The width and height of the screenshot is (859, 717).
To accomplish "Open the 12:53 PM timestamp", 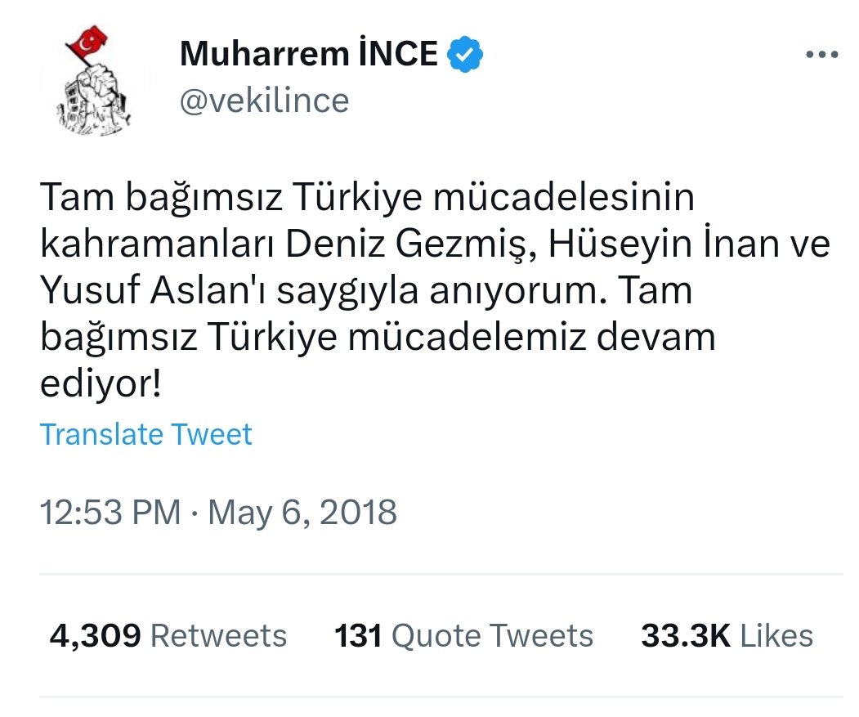I will pyautogui.click(x=110, y=513).
